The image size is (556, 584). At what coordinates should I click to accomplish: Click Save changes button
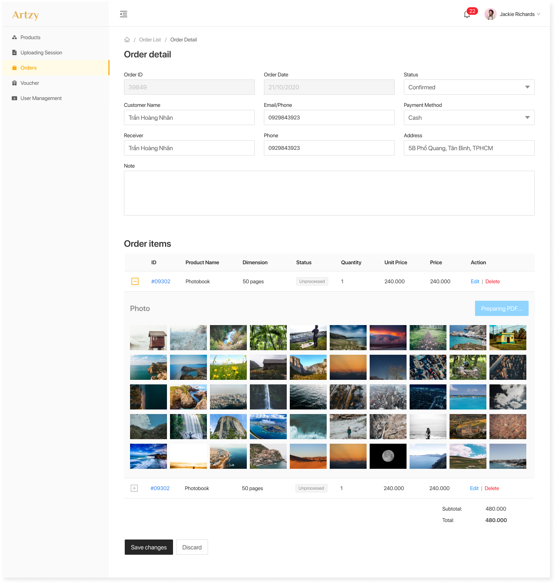point(149,547)
